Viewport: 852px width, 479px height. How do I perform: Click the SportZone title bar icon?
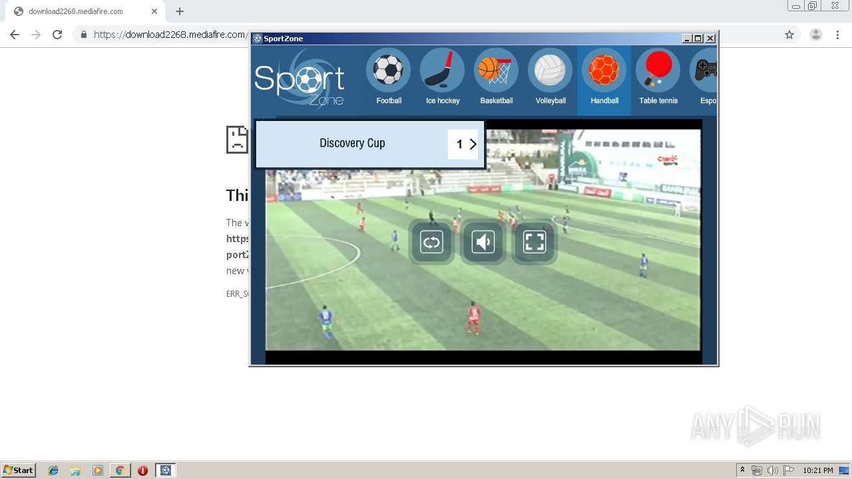click(x=258, y=39)
